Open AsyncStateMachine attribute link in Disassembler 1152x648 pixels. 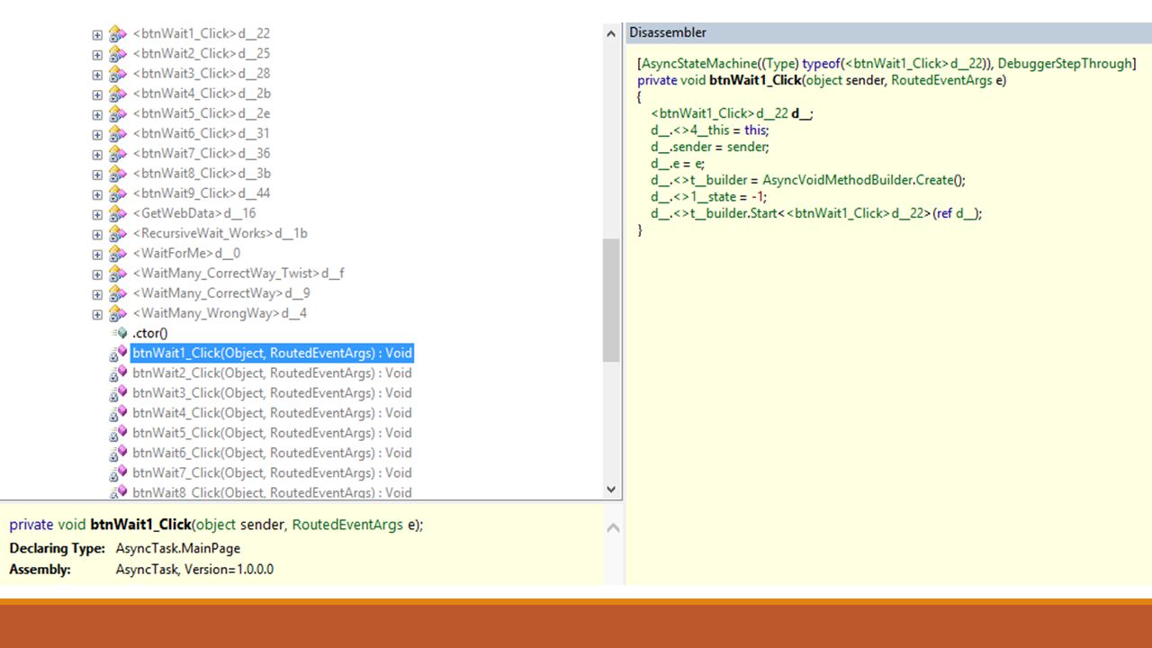point(697,64)
